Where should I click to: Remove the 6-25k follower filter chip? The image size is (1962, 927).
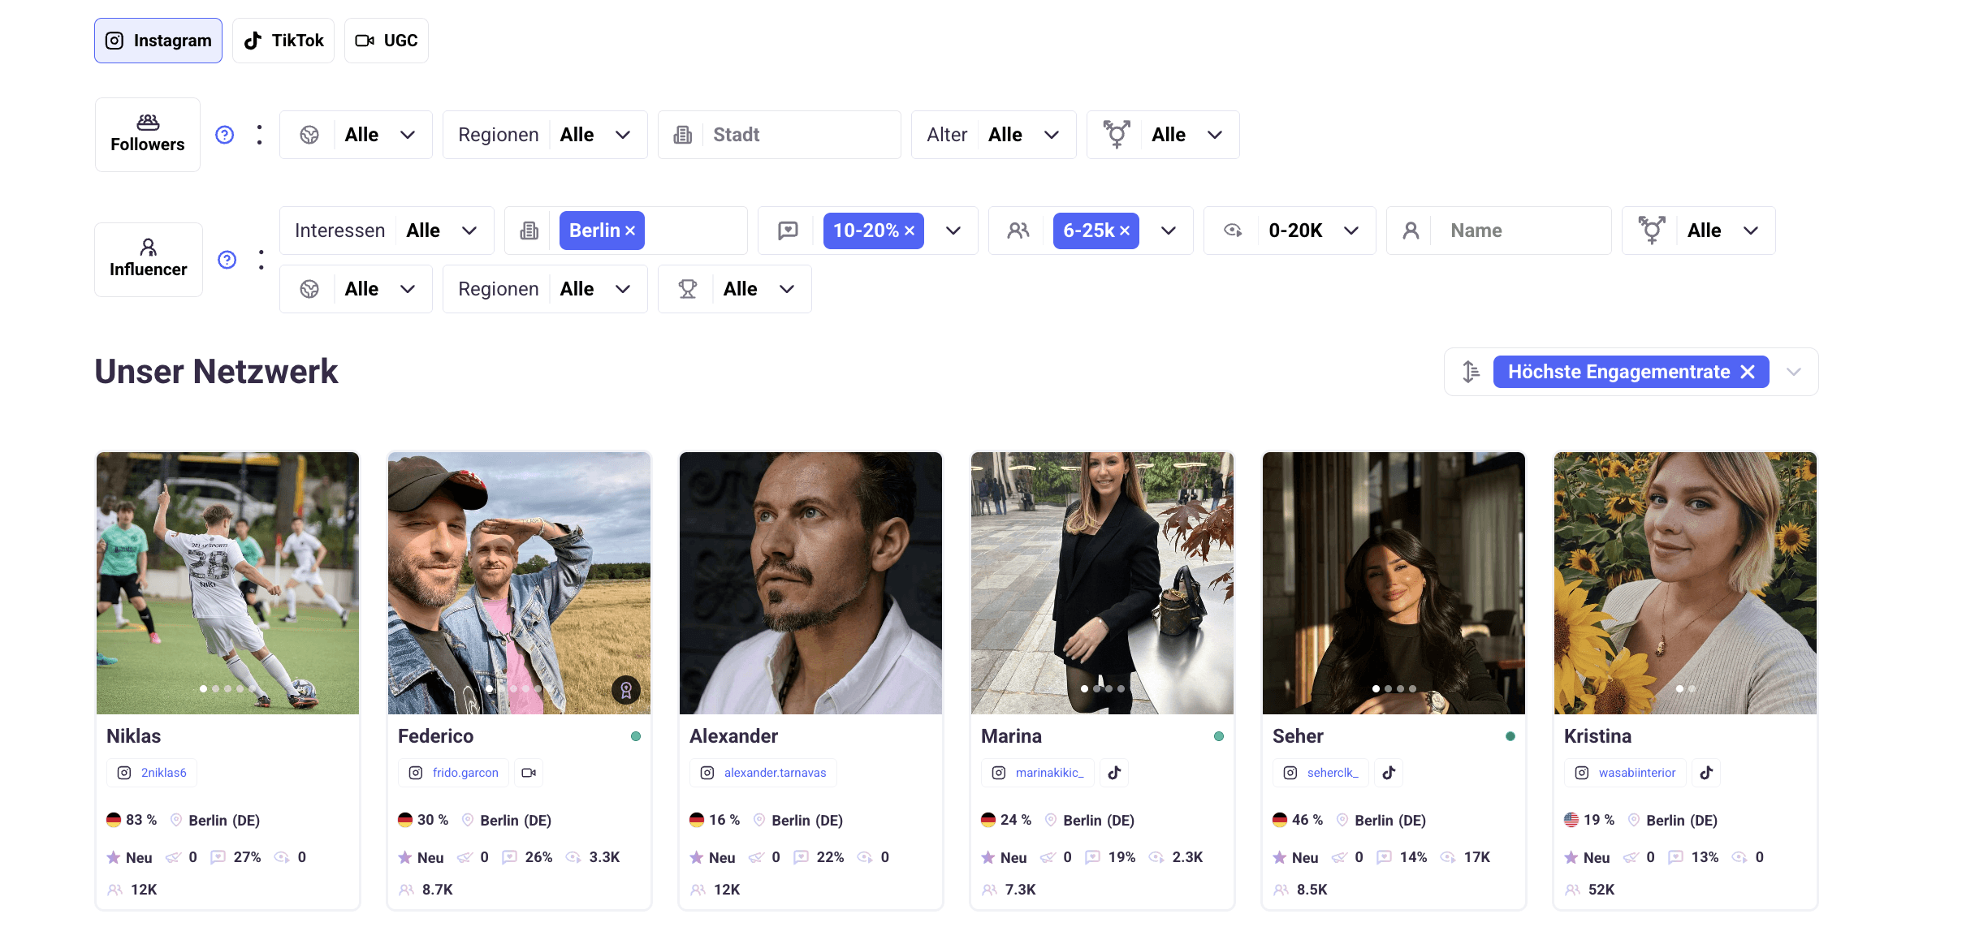click(1125, 231)
